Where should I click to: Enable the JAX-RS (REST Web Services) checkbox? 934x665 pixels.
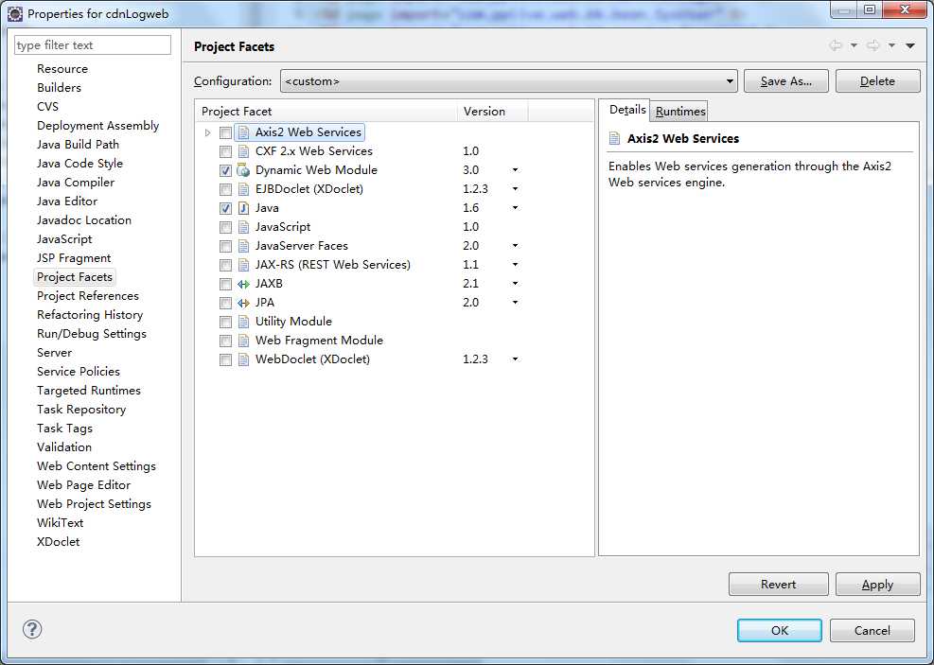pos(226,266)
